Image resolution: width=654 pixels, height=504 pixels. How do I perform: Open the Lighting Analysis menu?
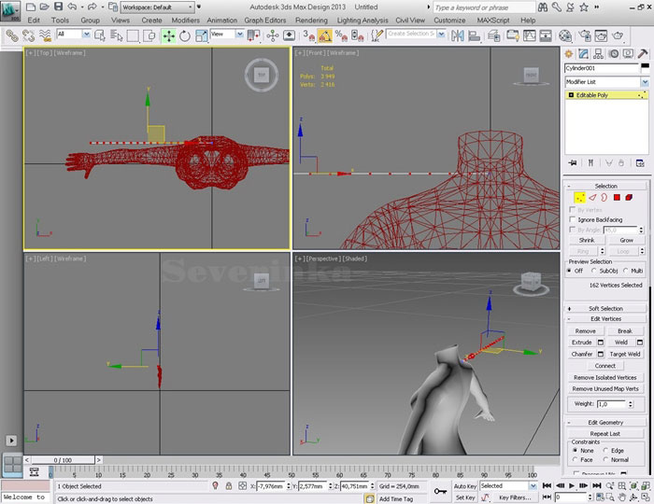coord(363,20)
